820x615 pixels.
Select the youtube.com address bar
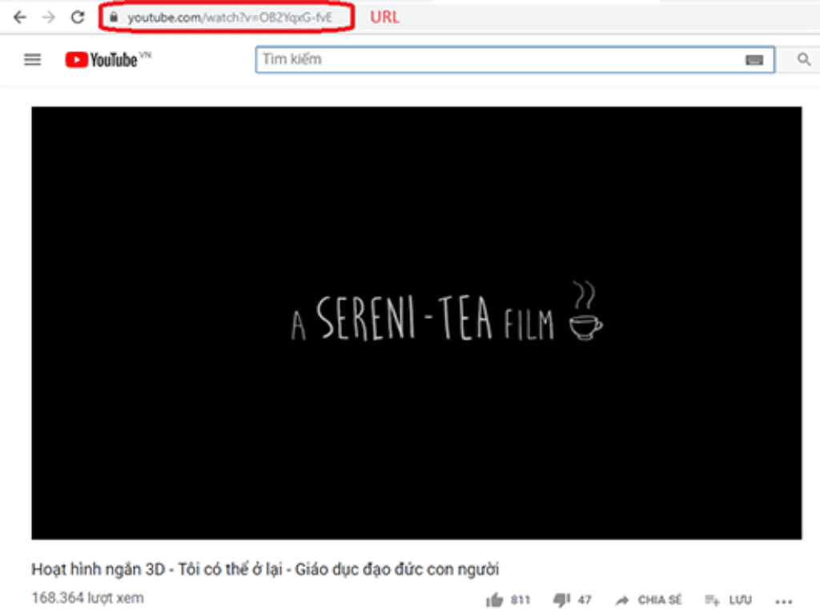pos(232,17)
